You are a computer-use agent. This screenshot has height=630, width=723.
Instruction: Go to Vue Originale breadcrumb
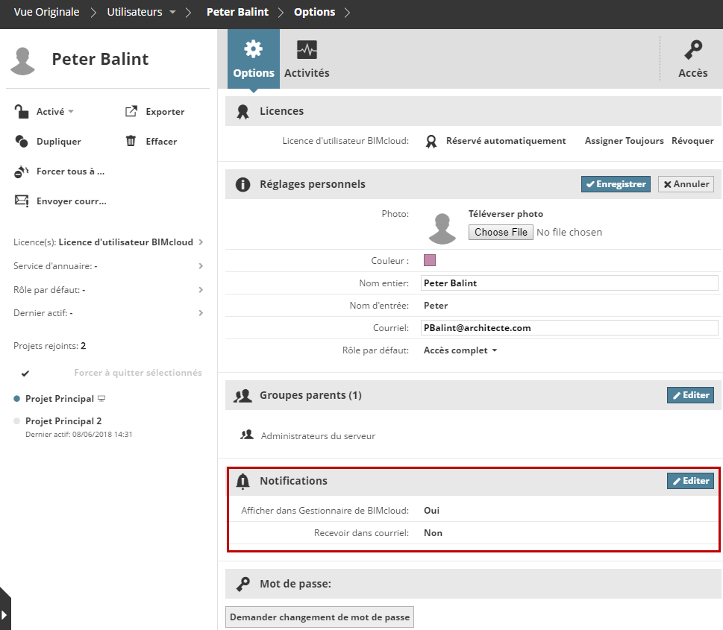point(45,12)
